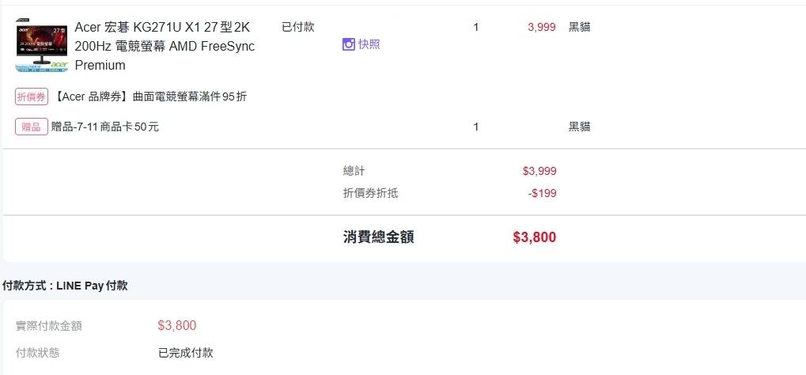
Task: Click the $3,999 總計 amount
Action: (539, 171)
